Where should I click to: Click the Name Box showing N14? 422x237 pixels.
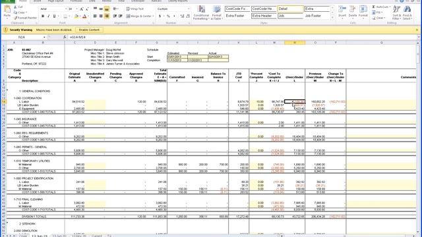[x=22, y=37]
